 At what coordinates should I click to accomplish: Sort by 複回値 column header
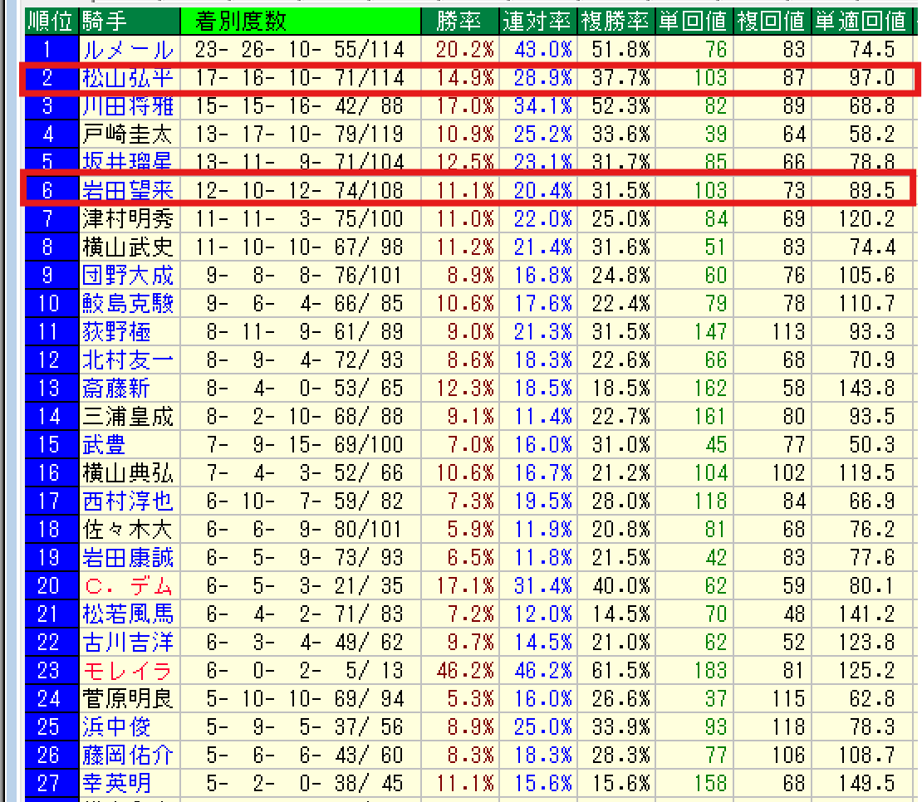click(772, 21)
